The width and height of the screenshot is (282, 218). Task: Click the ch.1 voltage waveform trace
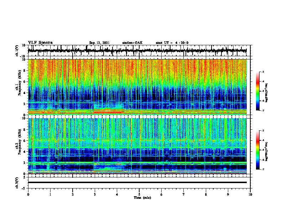tap(137, 51)
